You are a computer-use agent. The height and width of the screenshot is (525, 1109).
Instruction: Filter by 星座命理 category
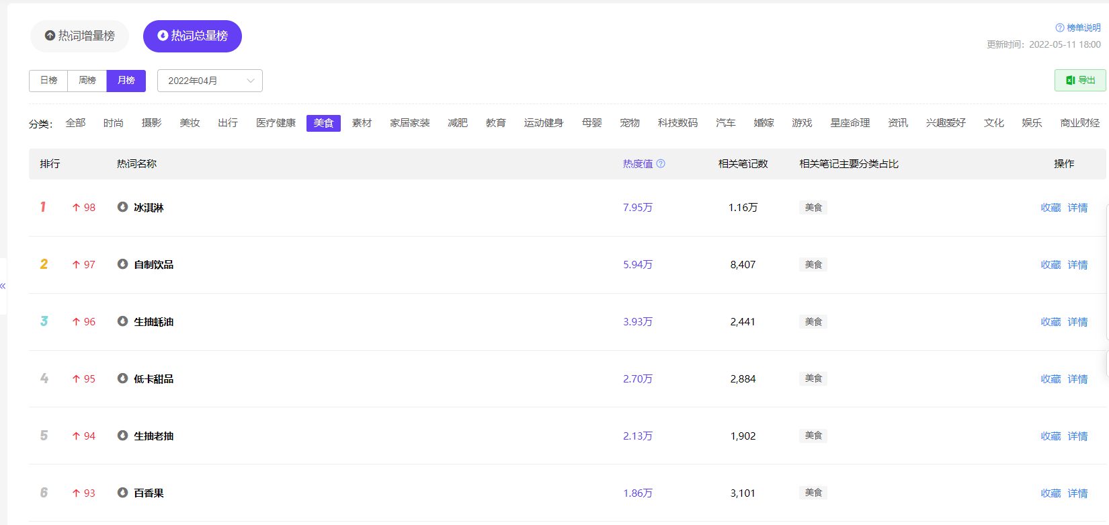coord(850,123)
